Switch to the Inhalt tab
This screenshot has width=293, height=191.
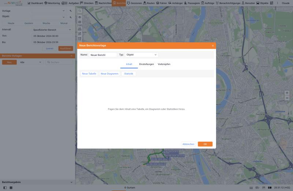tap(129, 64)
